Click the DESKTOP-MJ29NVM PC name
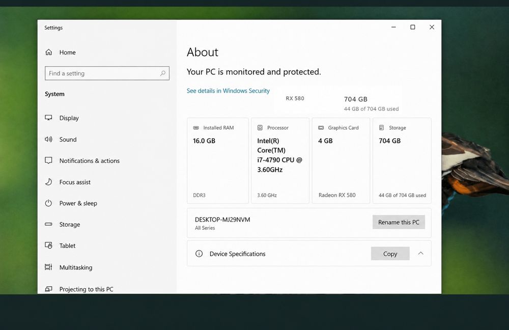 pyautogui.click(x=222, y=219)
